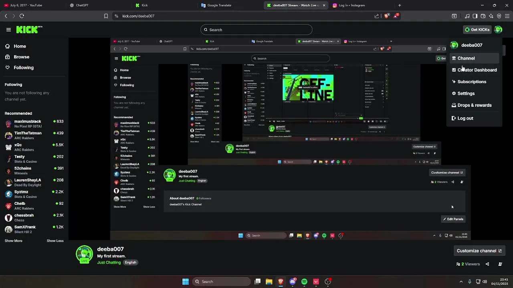
Task: Close the deeba007 Stream tab
Action: pyautogui.click(x=324, y=5)
